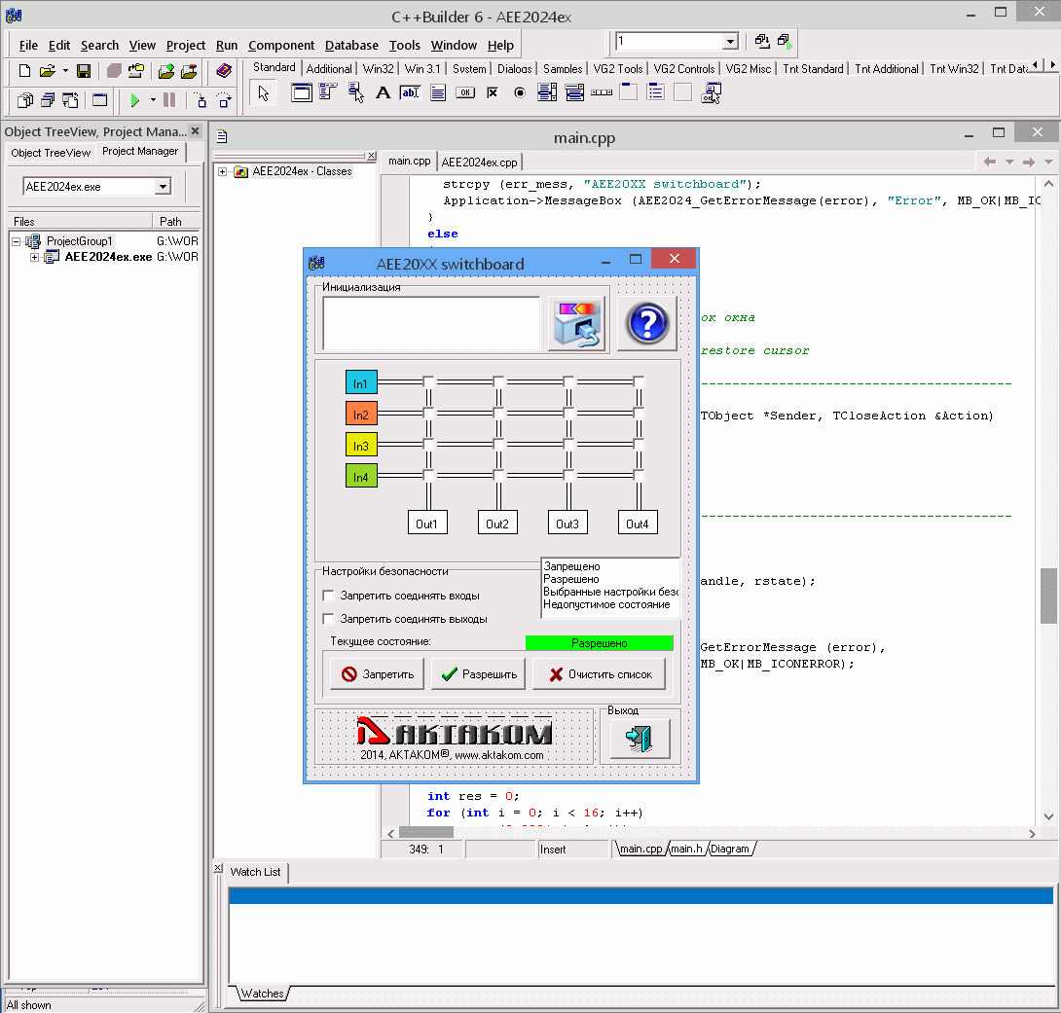Pick the Label component (letter A)
Image resolution: width=1061 pixels, height=1013 pixels.
(x=383, y=92)
